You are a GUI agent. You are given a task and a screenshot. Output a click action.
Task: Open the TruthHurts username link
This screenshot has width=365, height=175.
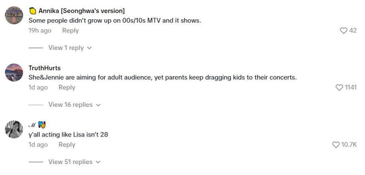coord(45,68)
